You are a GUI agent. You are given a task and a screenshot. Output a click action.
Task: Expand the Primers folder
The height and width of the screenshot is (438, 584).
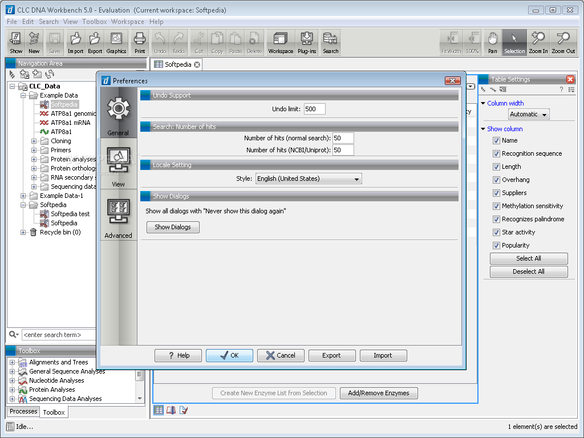point(34,150)
